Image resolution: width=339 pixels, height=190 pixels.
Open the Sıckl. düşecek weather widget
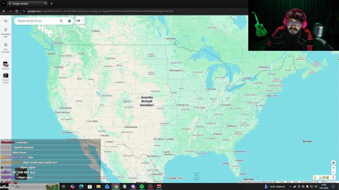click(275, 187)
